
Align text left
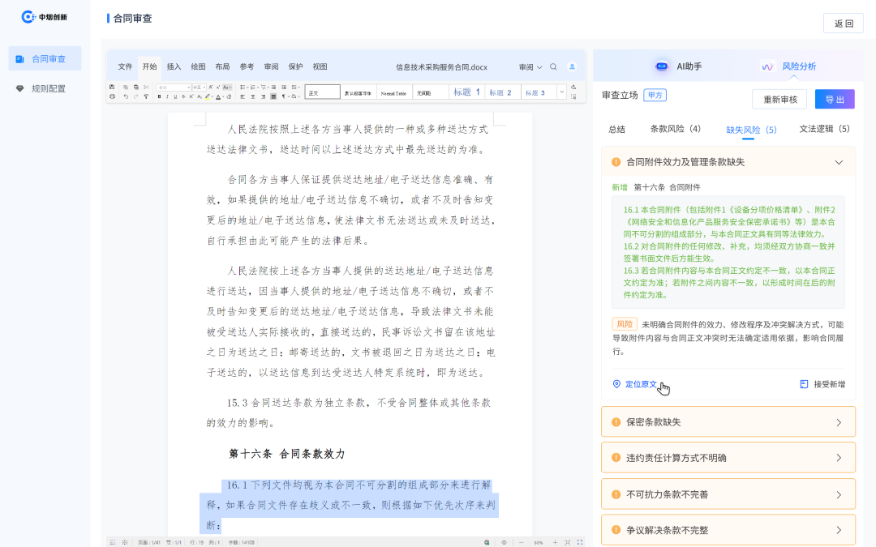pyautogui.click(x=243, y=96)
